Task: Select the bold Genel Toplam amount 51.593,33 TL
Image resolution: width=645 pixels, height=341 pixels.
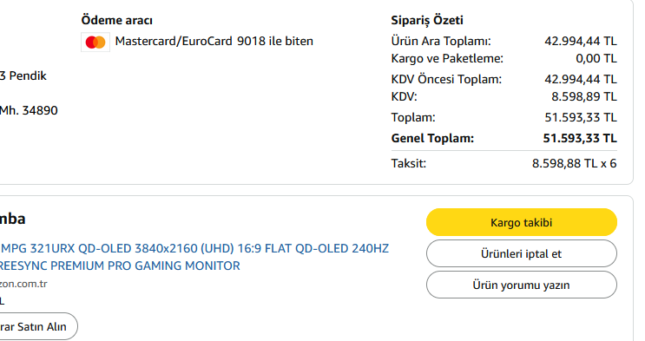Action: click(x=580, y=138)
